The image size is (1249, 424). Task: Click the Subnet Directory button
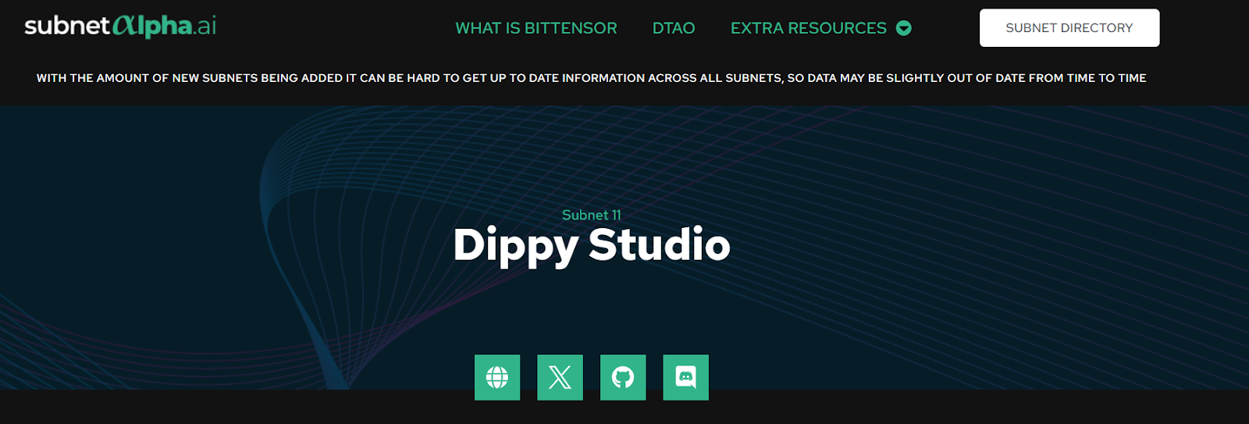point(1069,28)
